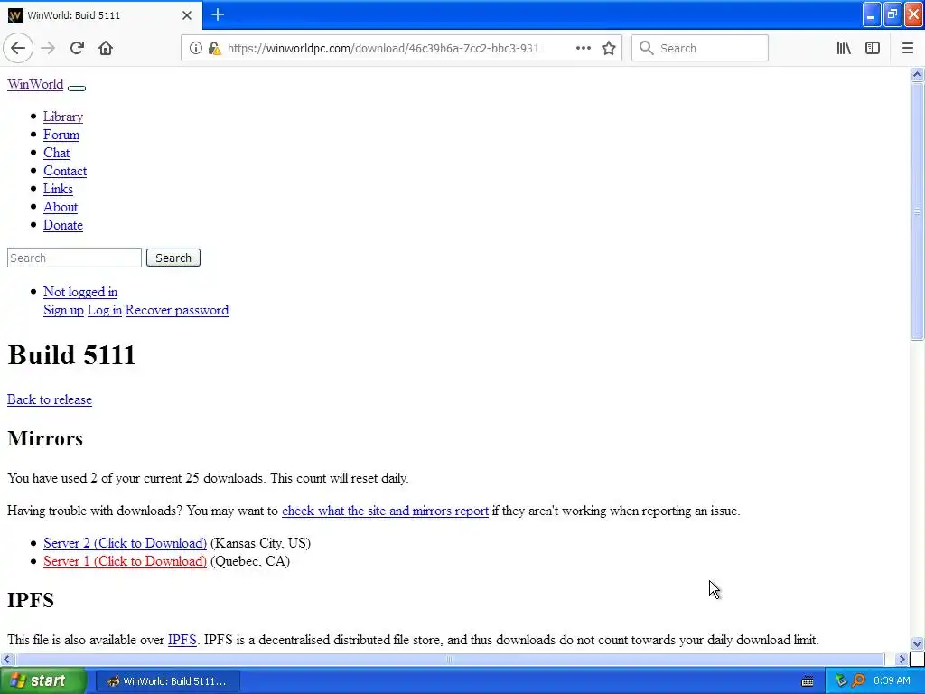The image size is (925, 694).
Task: Click the orange magnifier tray icon
Action: click(858, 681)
